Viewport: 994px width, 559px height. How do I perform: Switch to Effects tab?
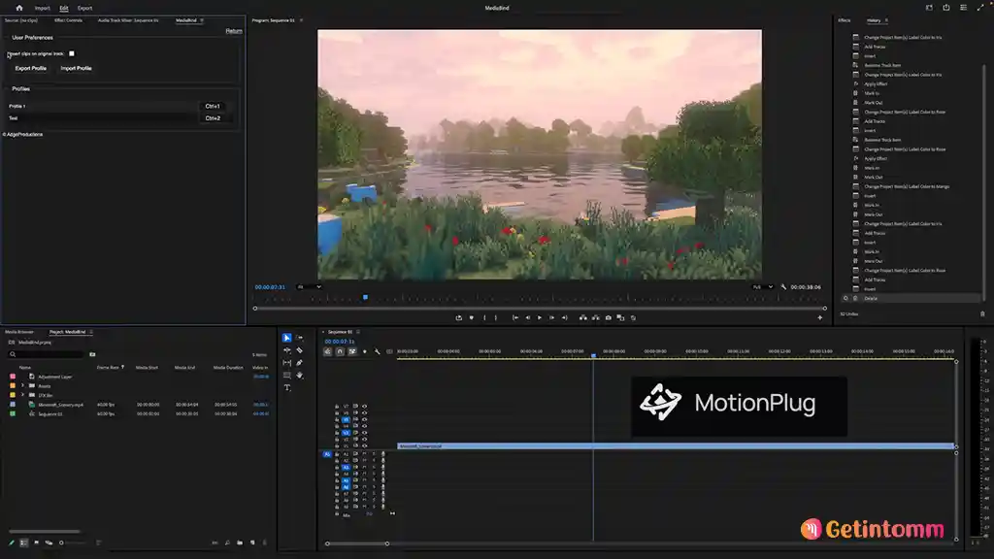coord(845,20)
